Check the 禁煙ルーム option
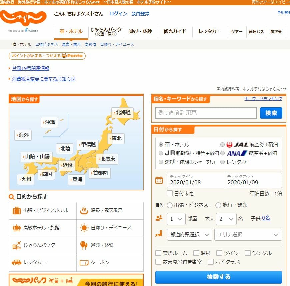The width and height of the screenshot is (290, 286). coord(158,253)
